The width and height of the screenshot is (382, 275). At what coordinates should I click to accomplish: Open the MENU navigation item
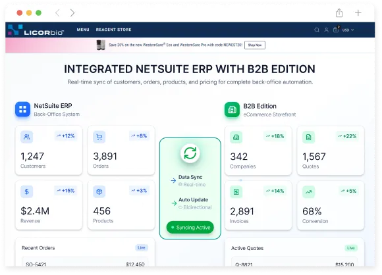click(83, 30)
